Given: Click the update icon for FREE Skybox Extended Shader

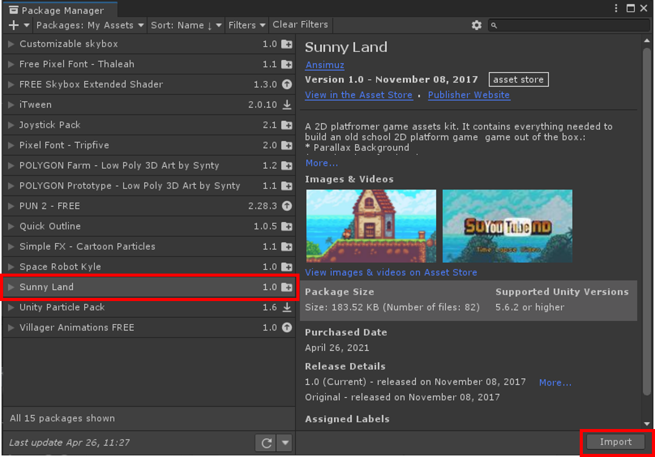Looking at the screenshot, I should (286, 84).
